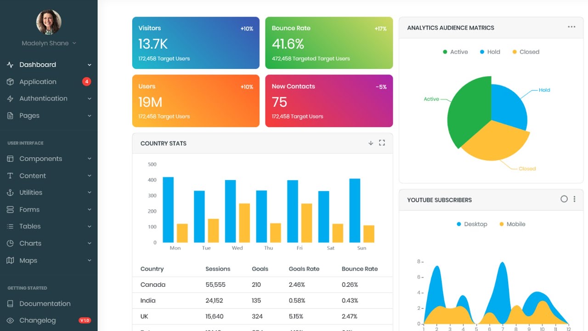This screenshot has height=331, width=588.
Task: Click the Content type letter icon
Action: pyautogui.click(x=10, y=176)
